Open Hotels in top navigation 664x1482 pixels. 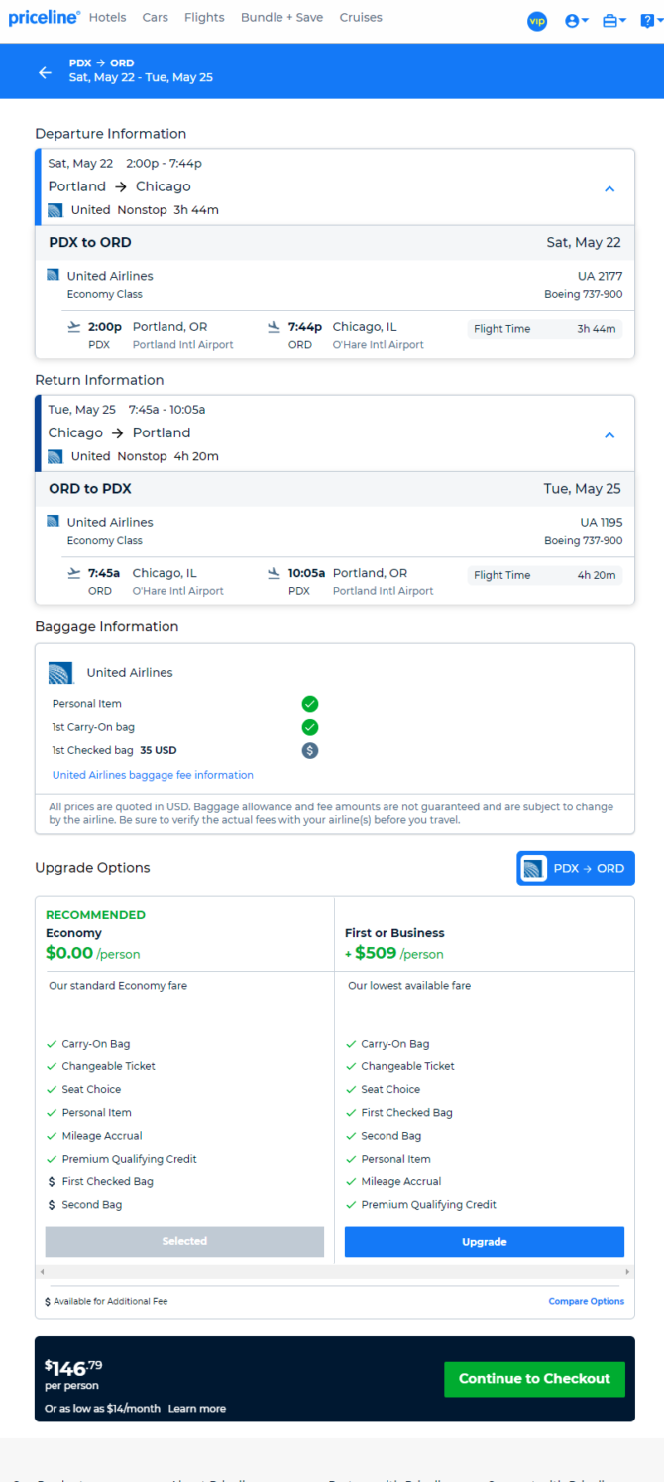pos(107,18)
